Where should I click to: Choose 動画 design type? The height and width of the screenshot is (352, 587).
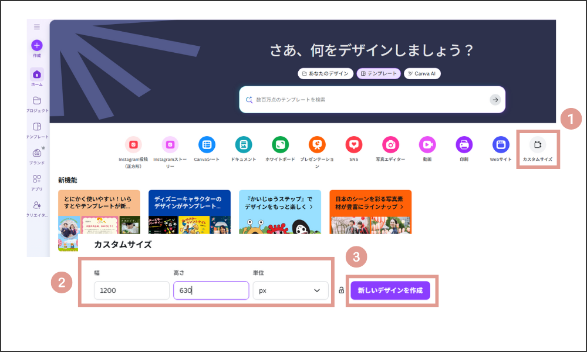[427, 149]
